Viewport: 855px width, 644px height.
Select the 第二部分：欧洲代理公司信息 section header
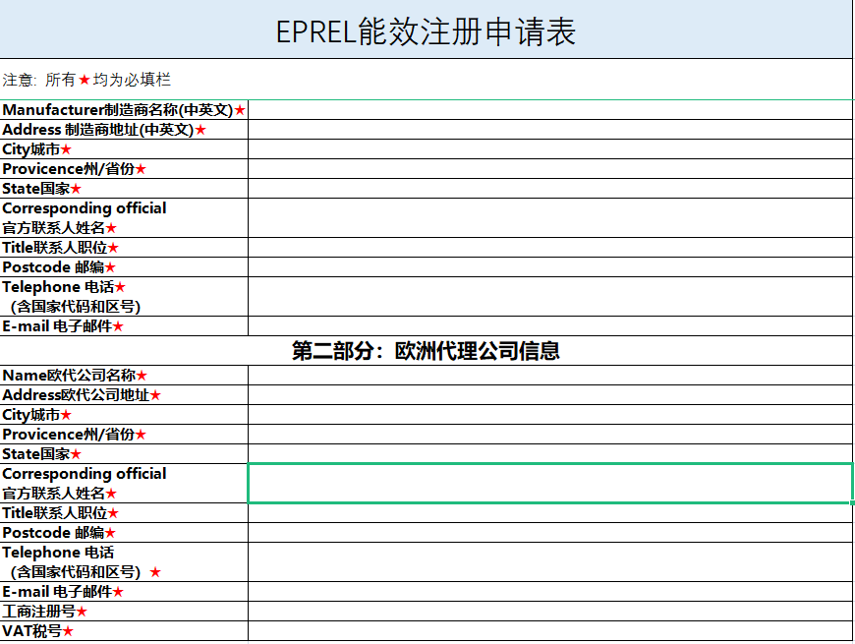426,351
